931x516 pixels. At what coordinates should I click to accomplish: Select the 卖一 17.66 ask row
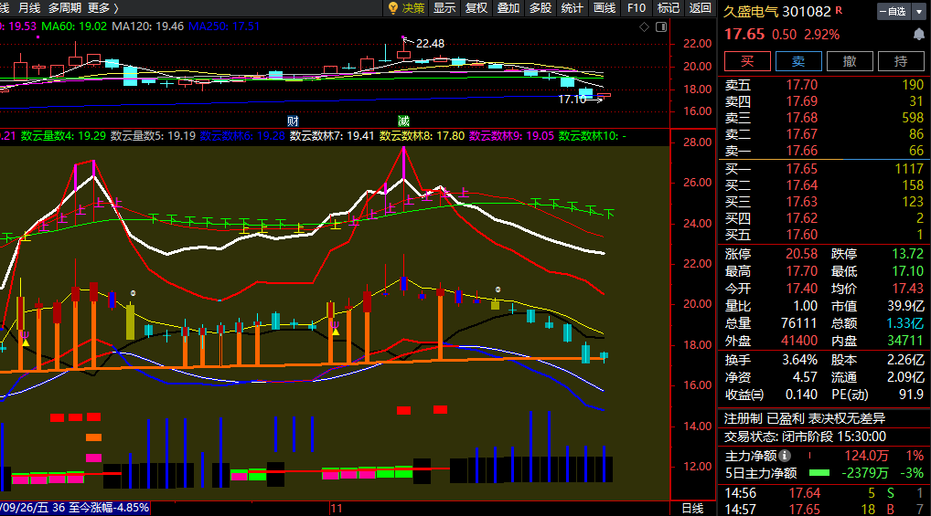(824, 151)
